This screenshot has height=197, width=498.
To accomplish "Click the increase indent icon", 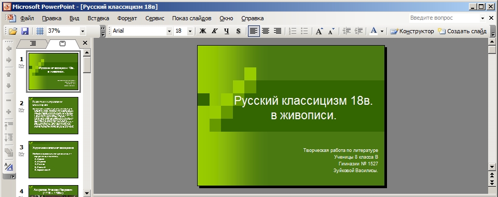I will pos(358,31).
